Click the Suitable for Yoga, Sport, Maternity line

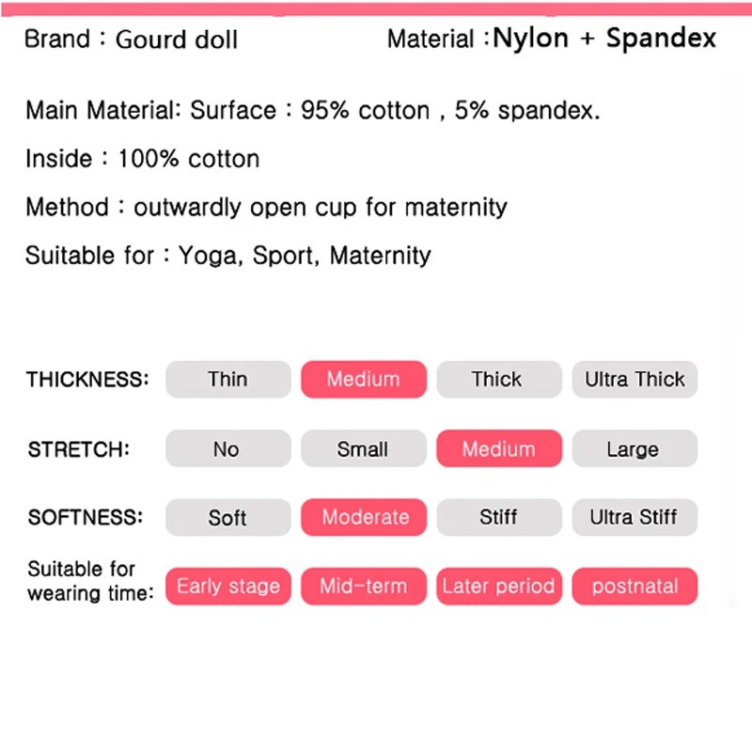228,256
